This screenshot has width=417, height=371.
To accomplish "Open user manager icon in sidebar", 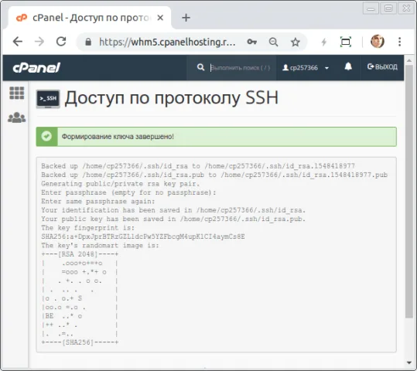I will pyautogui.click(x=17, y=117).
